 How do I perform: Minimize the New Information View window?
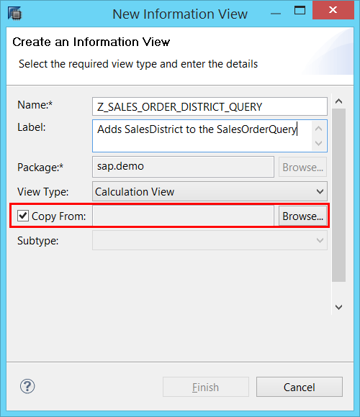tap(276, 13)
